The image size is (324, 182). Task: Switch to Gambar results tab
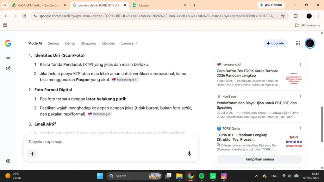point(109,43)
